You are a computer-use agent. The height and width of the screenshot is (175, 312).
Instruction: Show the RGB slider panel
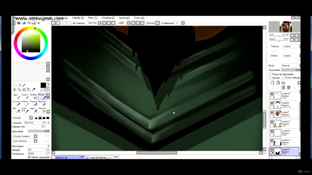[x=19, y=23]
